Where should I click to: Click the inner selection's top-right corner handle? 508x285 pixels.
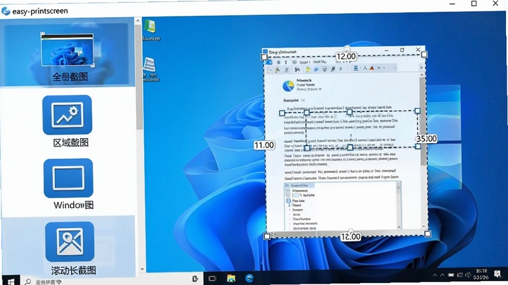pyautogui.click(x=418, y=111)
